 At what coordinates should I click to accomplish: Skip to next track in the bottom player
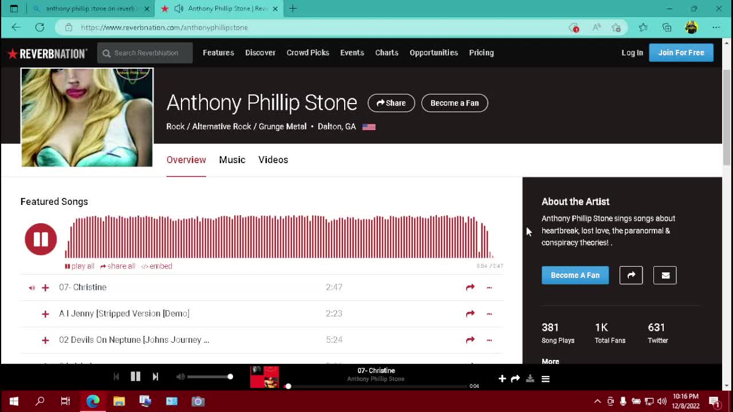[x=155, y=377]
